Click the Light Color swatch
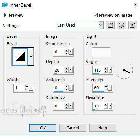This screenshot has height=136, width=140. [101, 52]
